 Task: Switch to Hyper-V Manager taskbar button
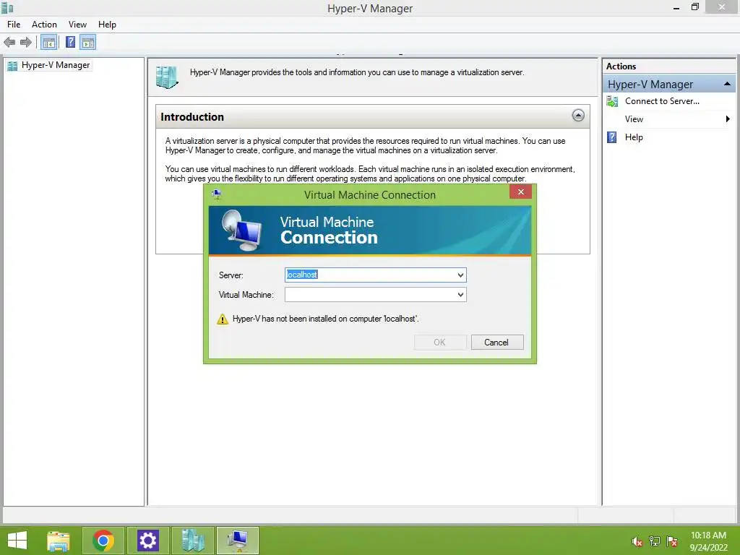[192, 541]
